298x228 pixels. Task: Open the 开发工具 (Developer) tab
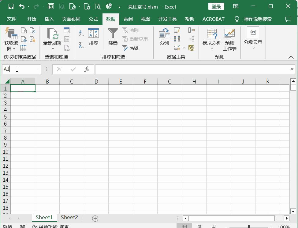point(168,19)
